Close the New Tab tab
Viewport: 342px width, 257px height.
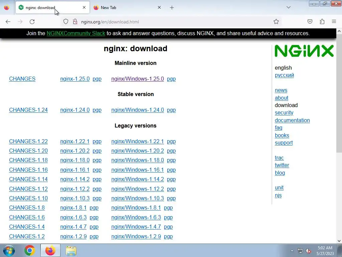coord(159,7)
